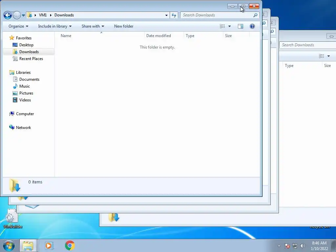This screenshot has width=336, height=252.
Task: Launch Windows Media Player from taskbar
Action: [x=49, y=245]
